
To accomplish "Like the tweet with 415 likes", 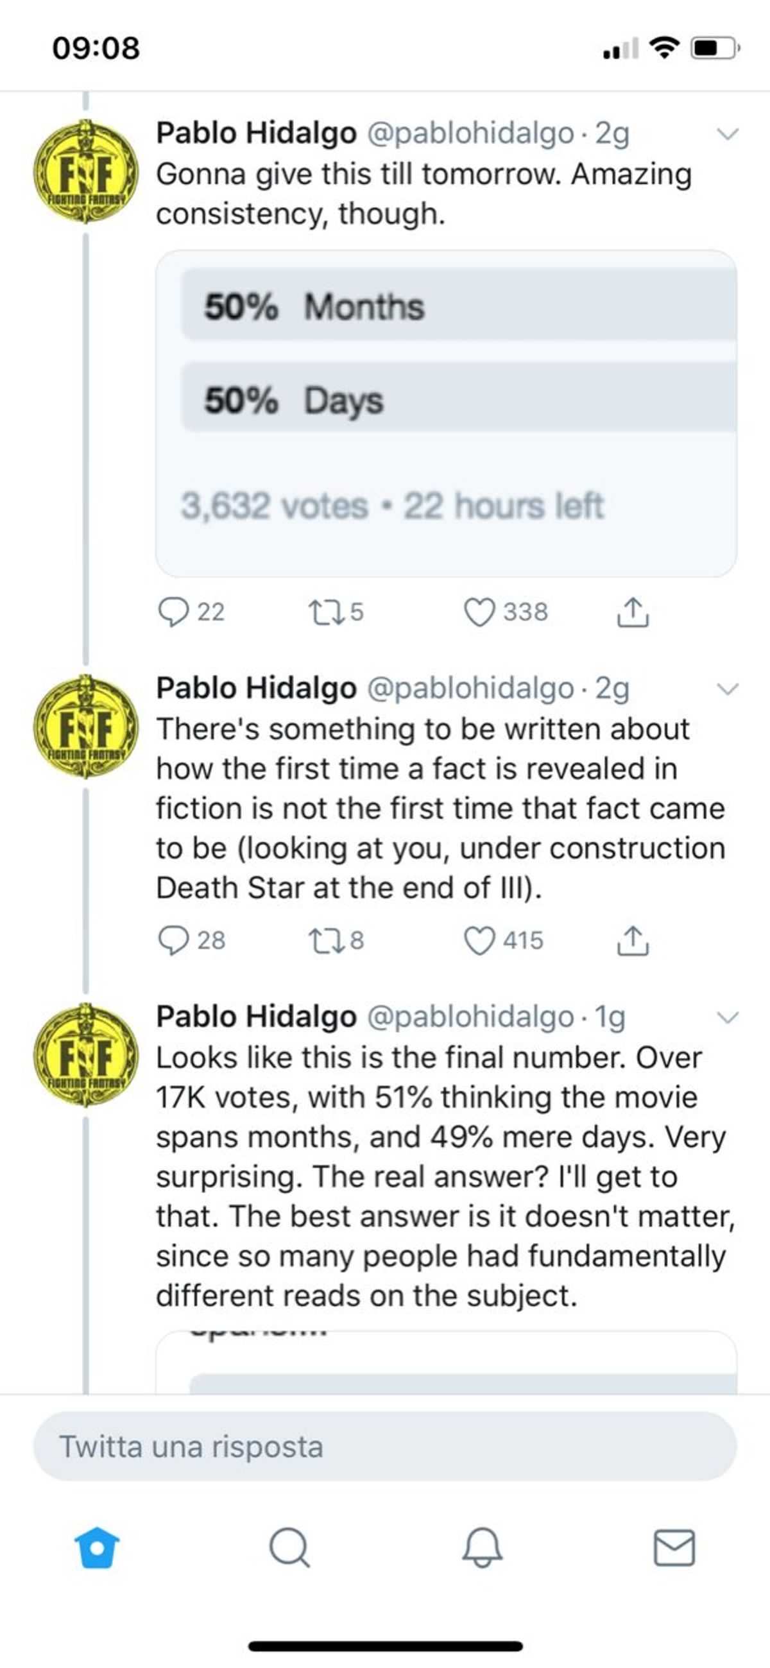I will [x=479, y=940].
